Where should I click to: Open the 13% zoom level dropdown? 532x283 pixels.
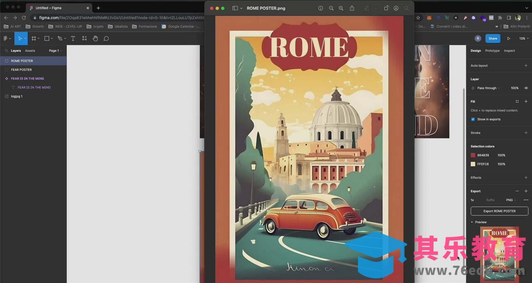[522, 39]
